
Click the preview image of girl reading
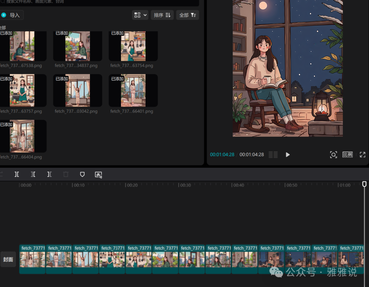pos(288,68)
